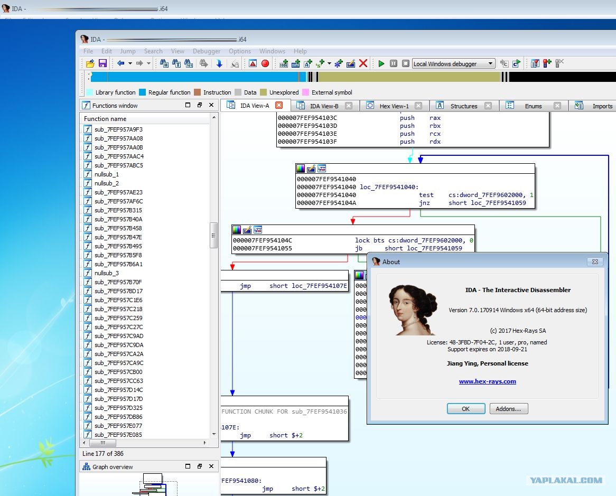Click the edit icon on loc_7FEF9541040 block
The image size is (616, 496).
click(311, 169)
